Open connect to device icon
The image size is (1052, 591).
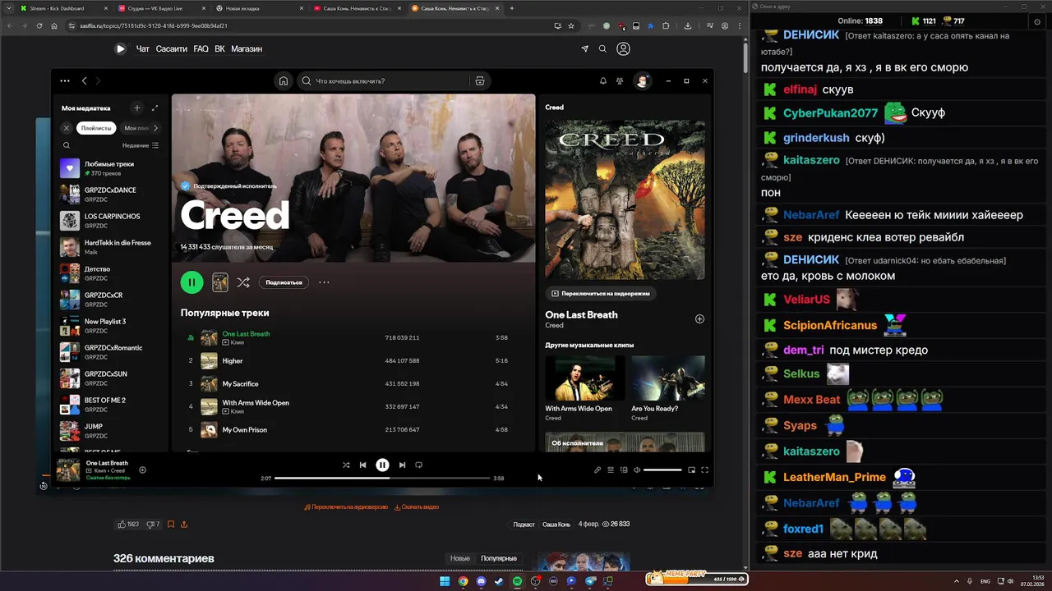624,470
